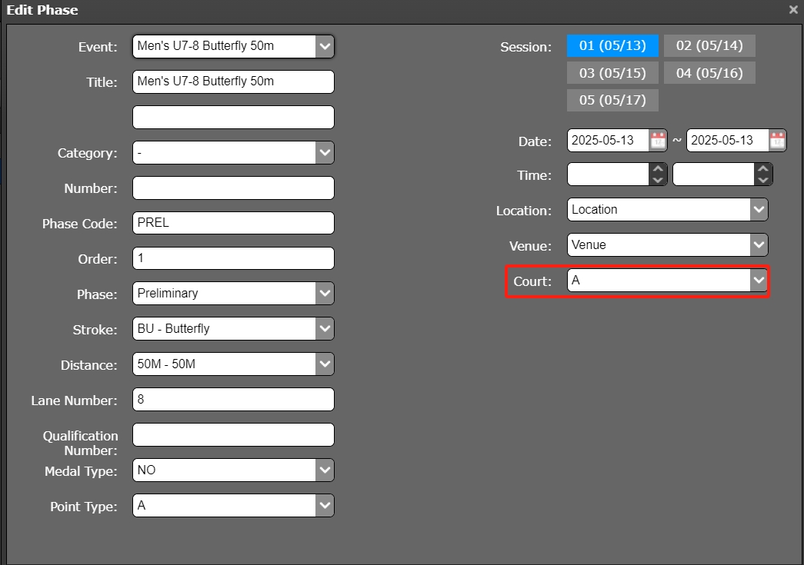Select session 03 (05/15)
Image resolution: width=804 pixels, height=565 pixels.
pos(612,73)
